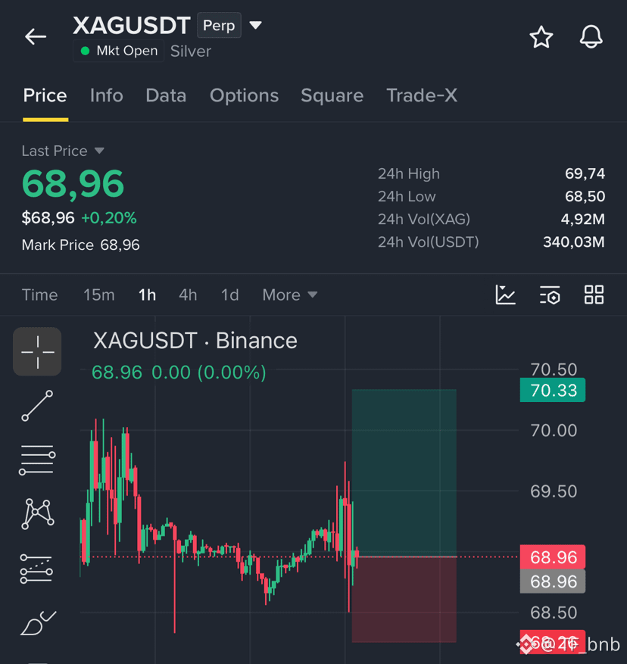Tap the 69.50 price axis label
The image size is (627, 664).
click(554, 491)
